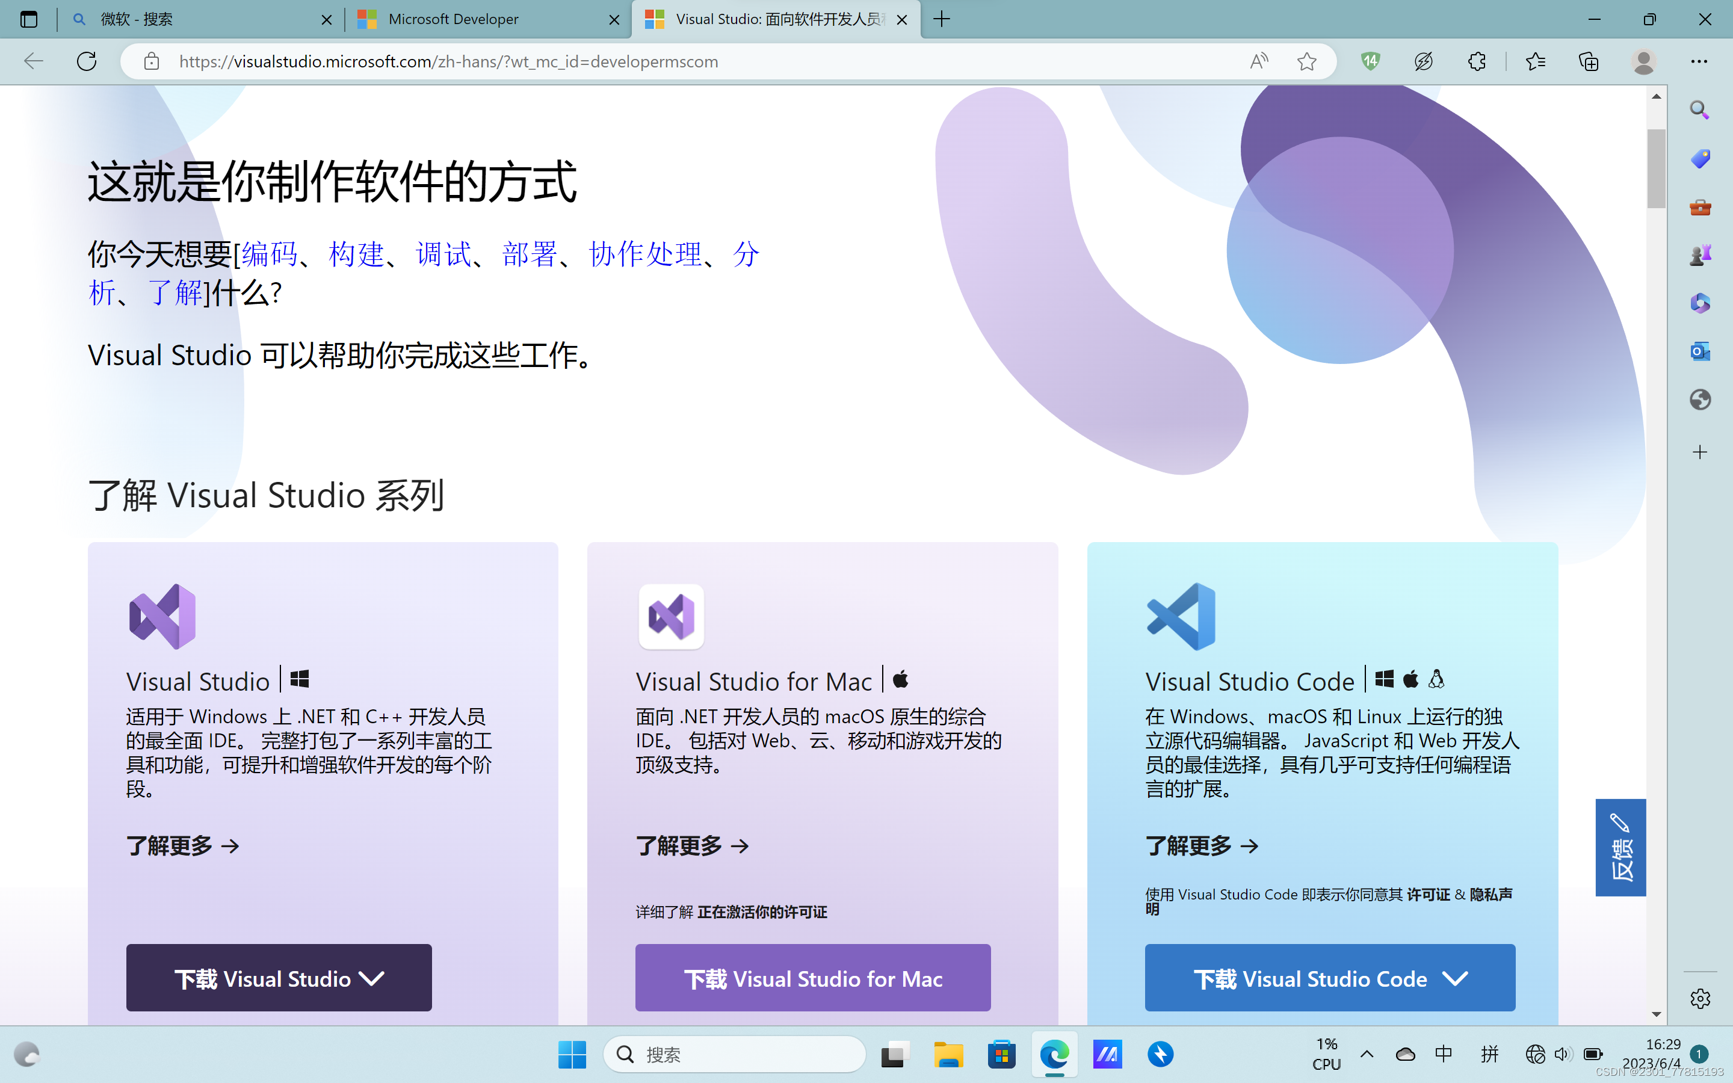Open sidebar Tools briefcase icon
The width and height of the screenshot is (1733, 1083).
[1699, 207]
